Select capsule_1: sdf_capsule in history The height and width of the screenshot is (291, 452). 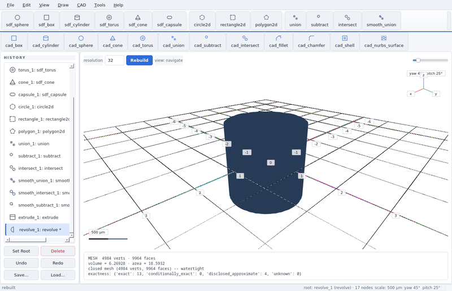click(x=37, y=95)
